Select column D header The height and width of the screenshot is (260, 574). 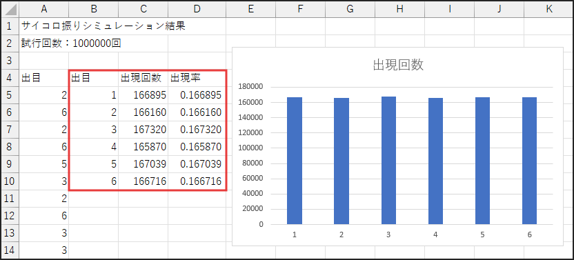pyautogui.click(x=197, y=9)
